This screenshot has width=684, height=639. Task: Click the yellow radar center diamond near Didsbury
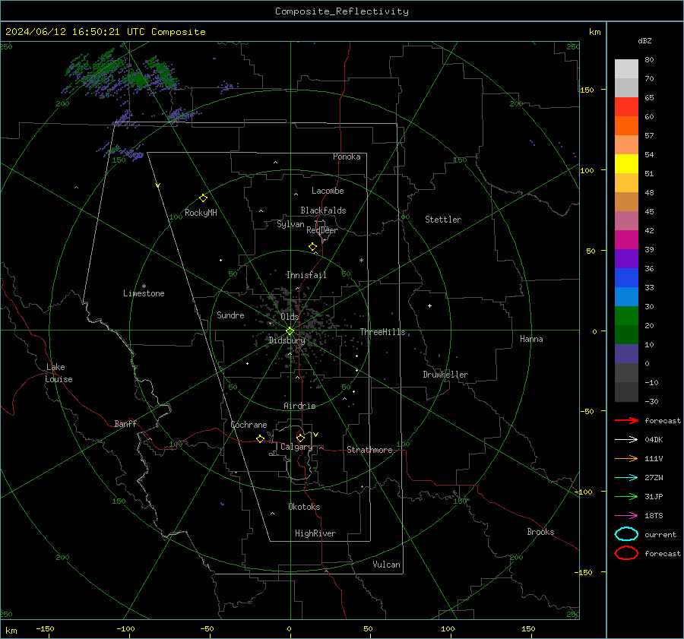[x=290, y=331]
